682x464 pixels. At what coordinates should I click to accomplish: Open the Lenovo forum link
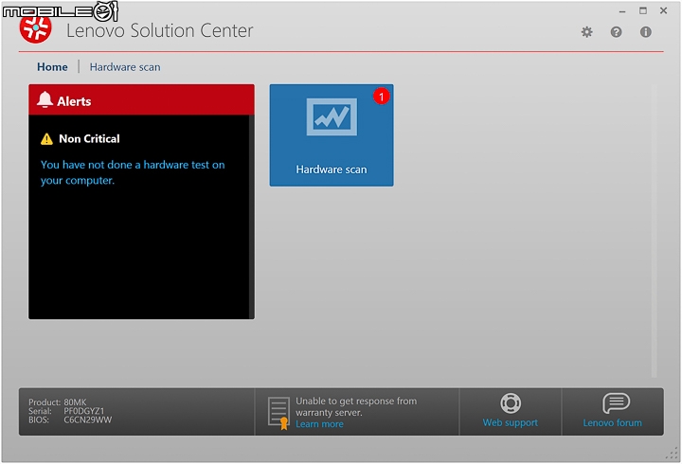pos(613,422)
